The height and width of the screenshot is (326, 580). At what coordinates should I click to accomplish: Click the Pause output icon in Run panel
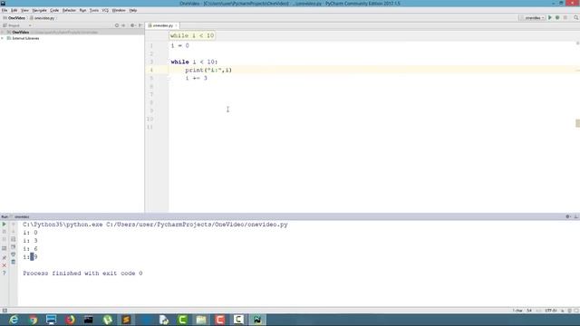click(x=4, y=239)
